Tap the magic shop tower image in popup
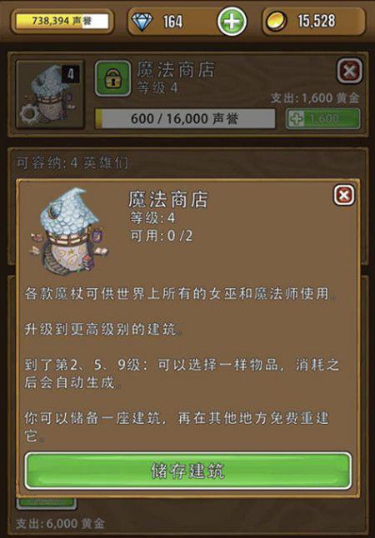This screenshot has height=538, width=375. coord(68,232)
